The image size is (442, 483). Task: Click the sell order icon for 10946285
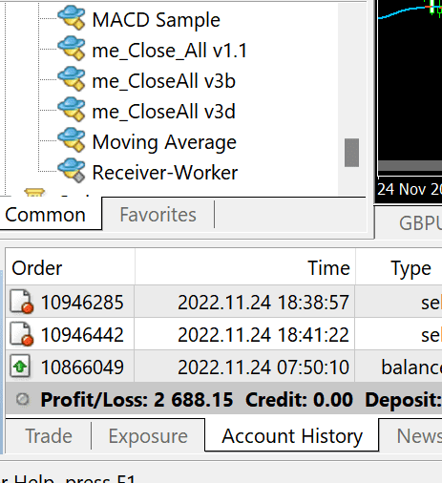point(21,302)
